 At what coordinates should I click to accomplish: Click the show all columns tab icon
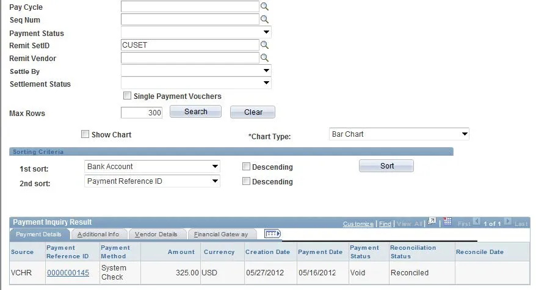tap(272, 234)
